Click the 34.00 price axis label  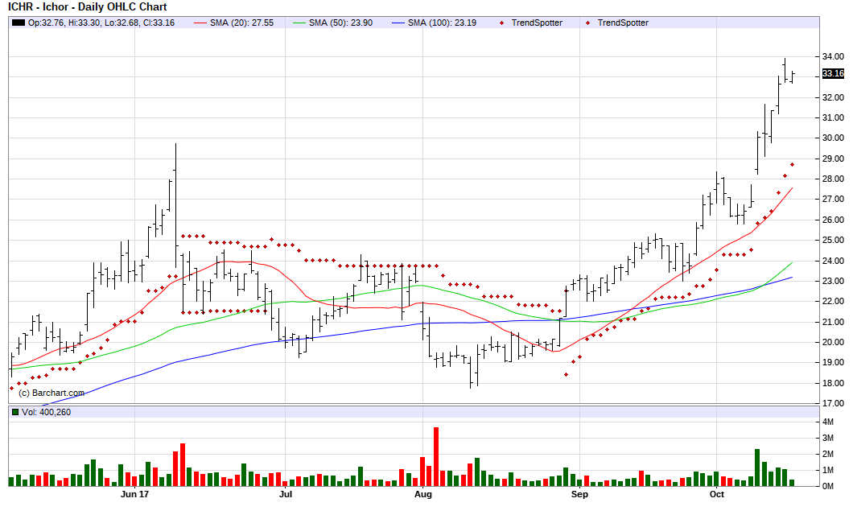(833, 56)
